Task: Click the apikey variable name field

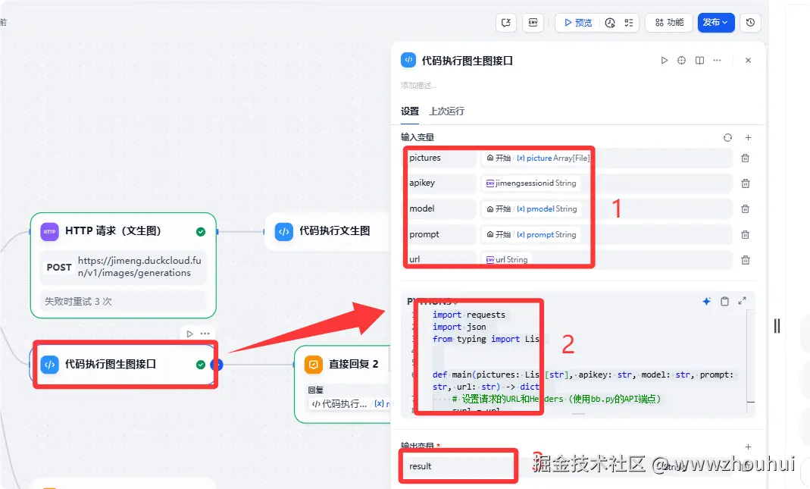Action: click(441, 183)
